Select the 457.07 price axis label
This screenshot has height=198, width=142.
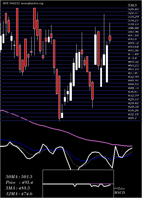133,73
